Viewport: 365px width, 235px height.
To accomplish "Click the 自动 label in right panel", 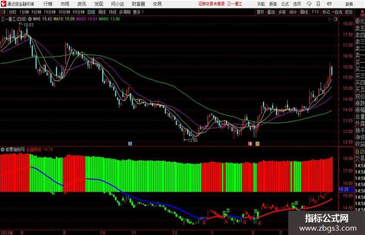I will (x=360, y=152).
